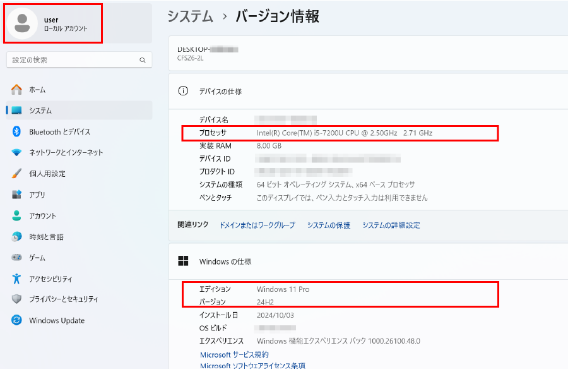568x379 pixels.
Task: Go to Windows Update page
Action: [x=80, y=320]
